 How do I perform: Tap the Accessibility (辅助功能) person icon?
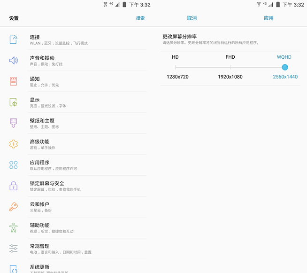coord(13,228)
